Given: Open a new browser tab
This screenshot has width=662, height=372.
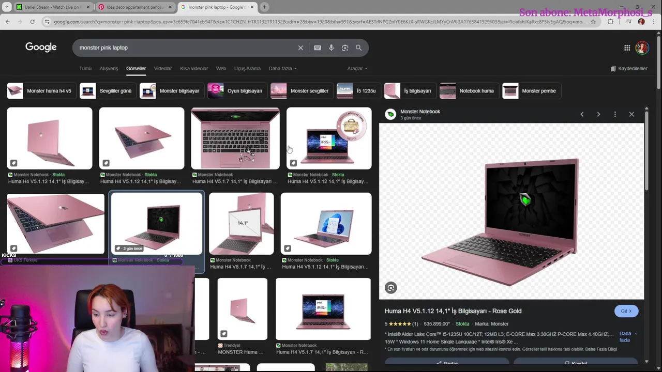Looking at the screenshot, I should click(264, 7).
